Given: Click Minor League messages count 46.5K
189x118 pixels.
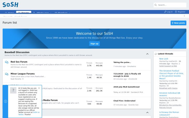Looking at the screenshot, I should tap(99, 78).
